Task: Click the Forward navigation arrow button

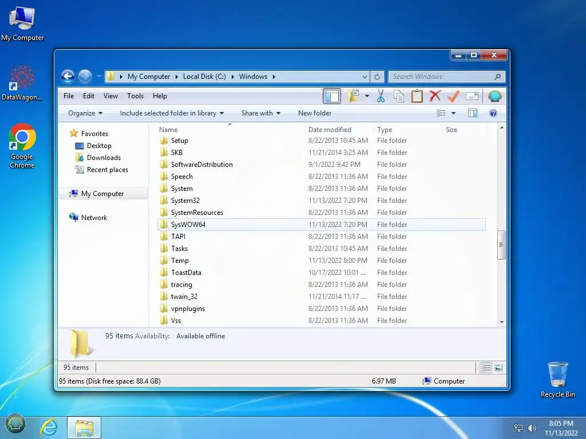Action: [85, 77]
